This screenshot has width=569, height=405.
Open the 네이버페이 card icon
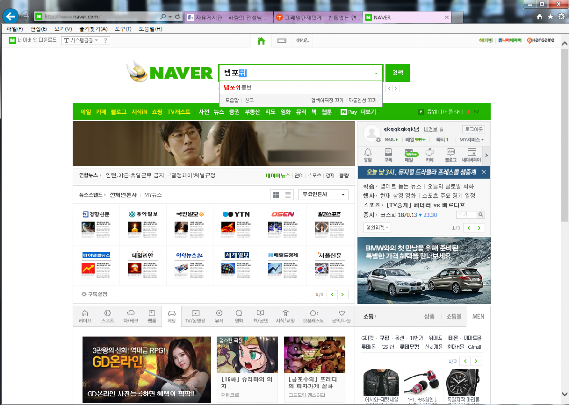tap(472, 155)
